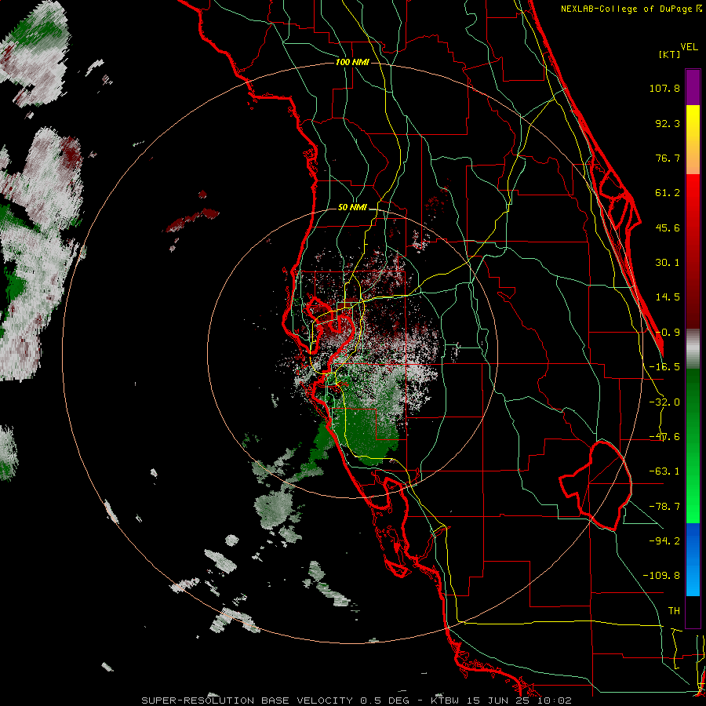The image size is (706, 706).
Task: Click the 61.2 legend value
Action: click(x=668, y=193)
